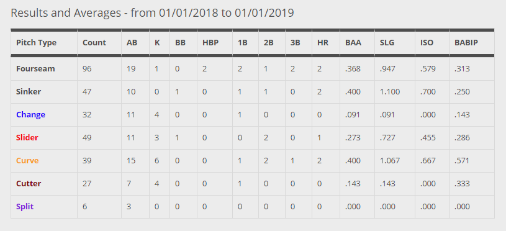This screenshot has width=506, height=231.
Task: Click the Fourseam pitch type label
Action: (35, 69)
